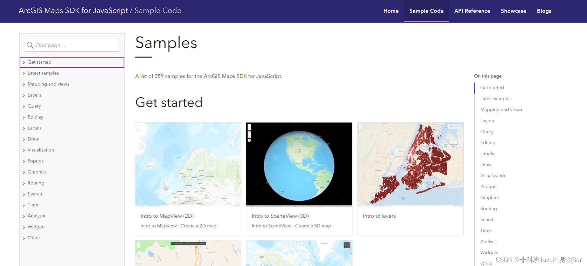This screenshot has height=266, width=587.
Task: Jump to Routing in On this page
Action: pos(489,208)
